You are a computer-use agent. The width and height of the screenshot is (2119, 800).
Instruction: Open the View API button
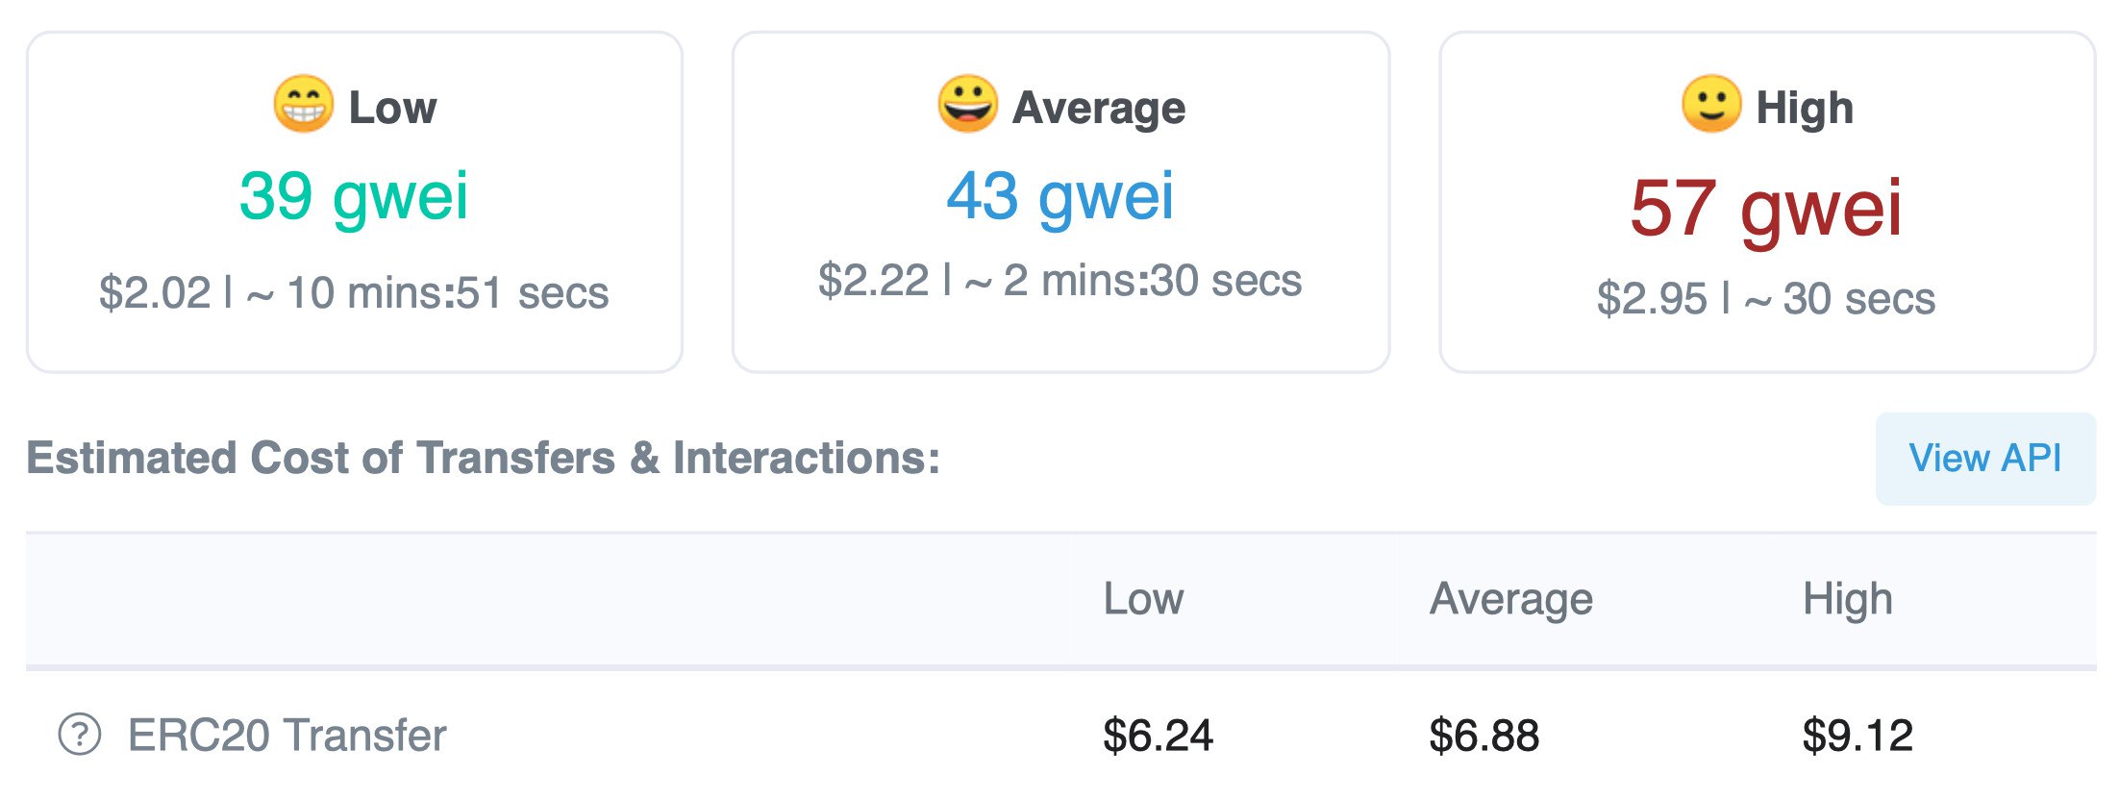(1985, 459)
